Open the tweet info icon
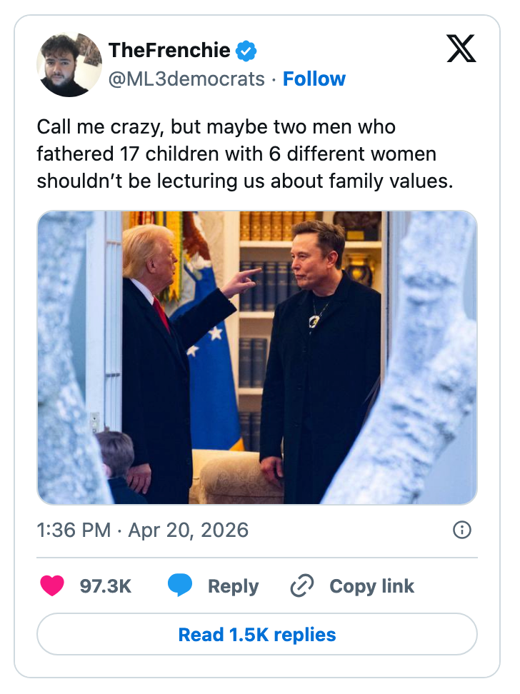 tap(462, 530)
